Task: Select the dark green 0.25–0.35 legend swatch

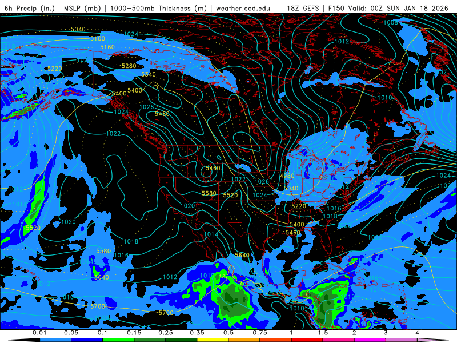Action: tap(181, 340)
